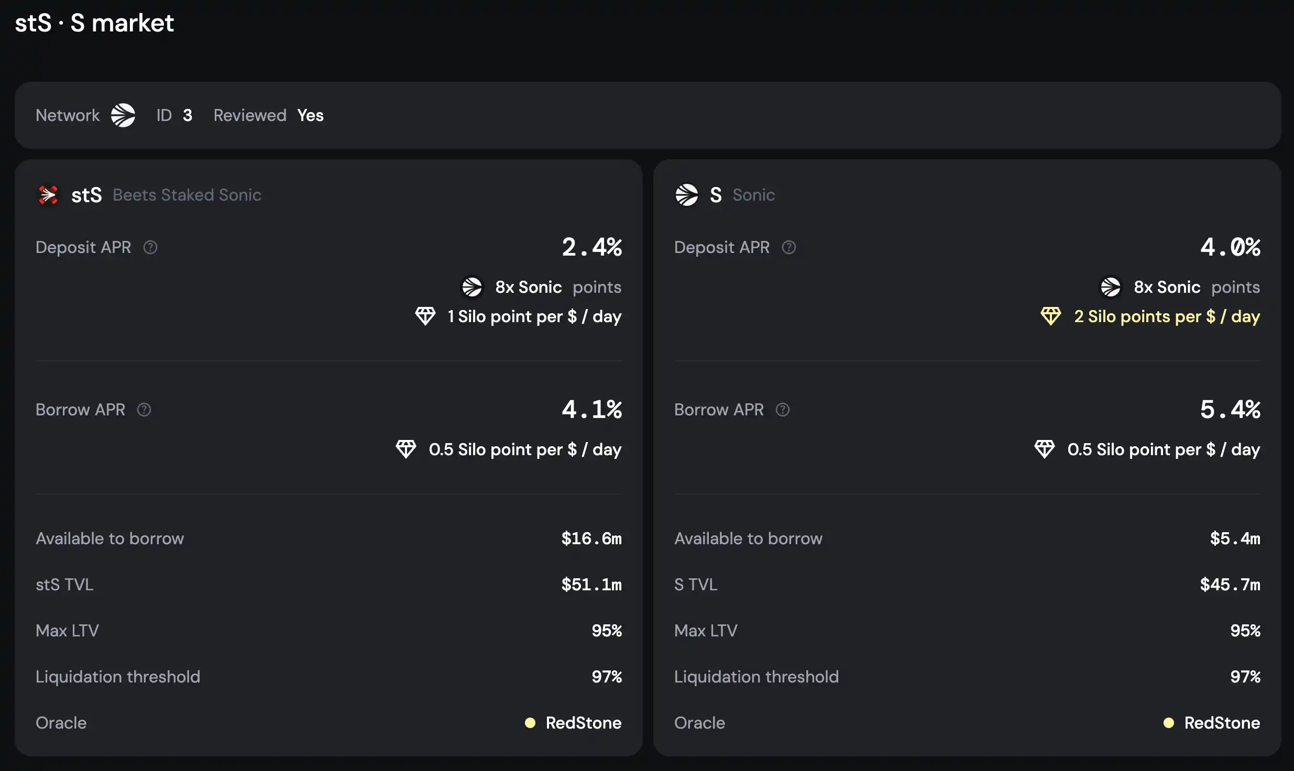Open S Borrow APR help tooltip icon
Viewport: 1294px width, 771px height.
pos(782,410)
